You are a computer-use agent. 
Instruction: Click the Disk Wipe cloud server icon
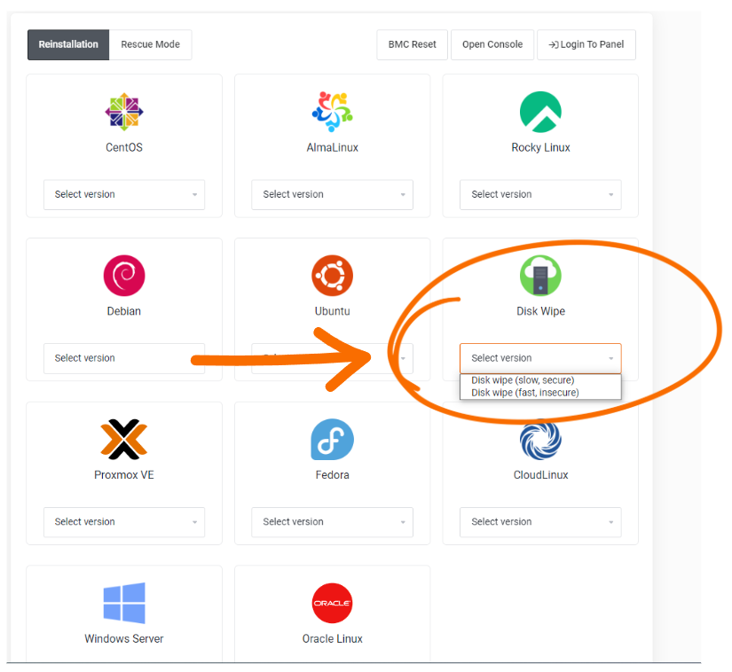coord(540,276)
